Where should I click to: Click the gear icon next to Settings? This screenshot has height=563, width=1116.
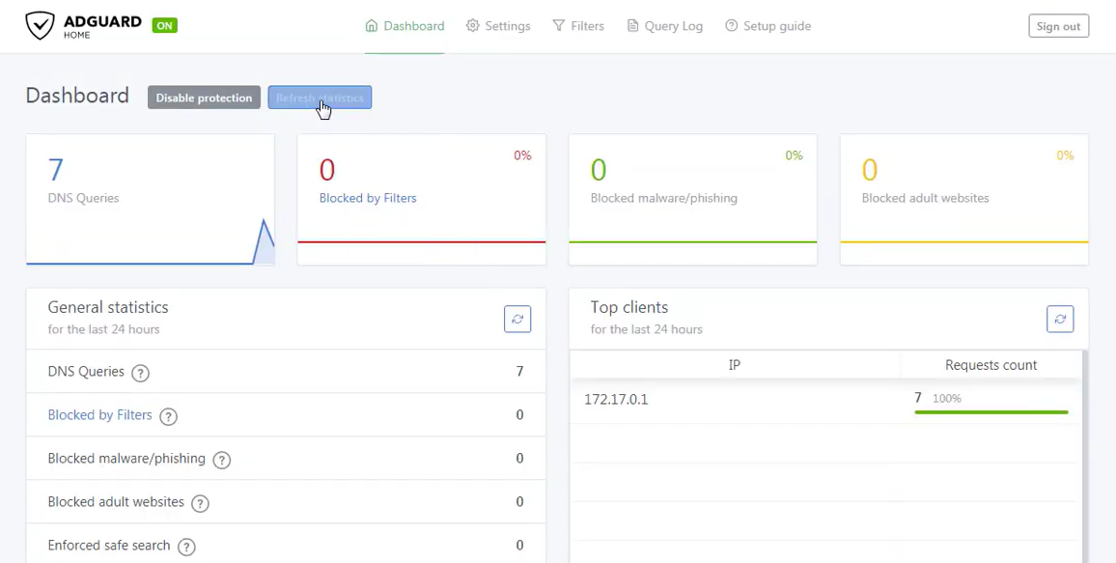click(x=472, y=25)
